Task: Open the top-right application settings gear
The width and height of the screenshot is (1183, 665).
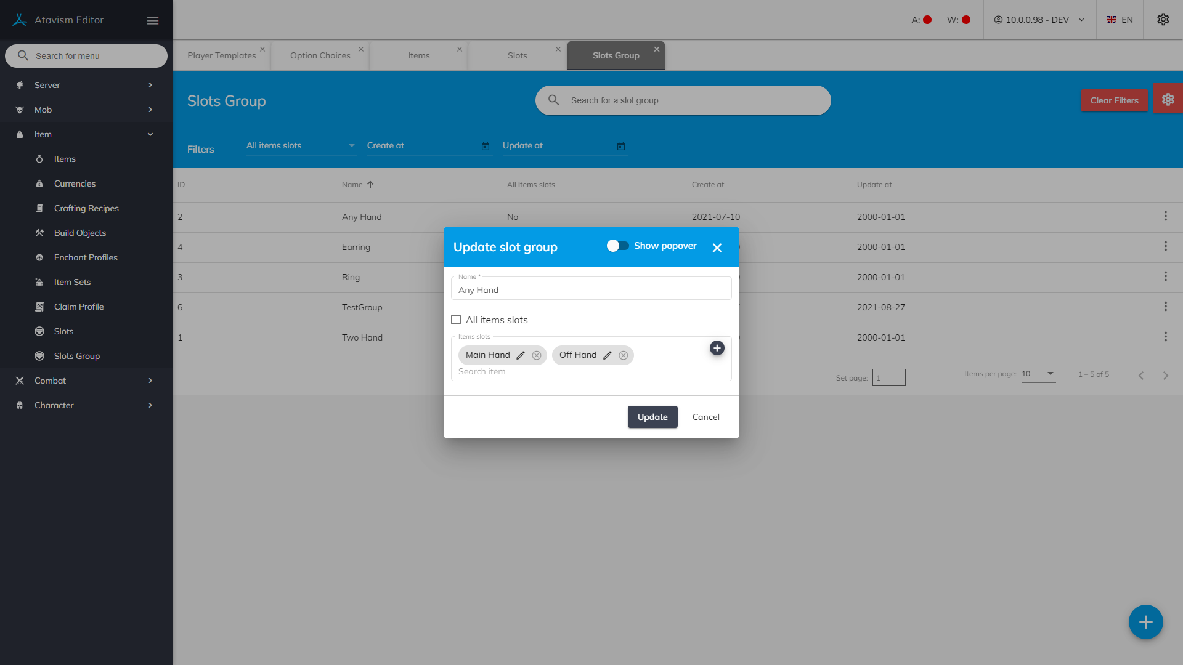Action: coord(1163,20)
